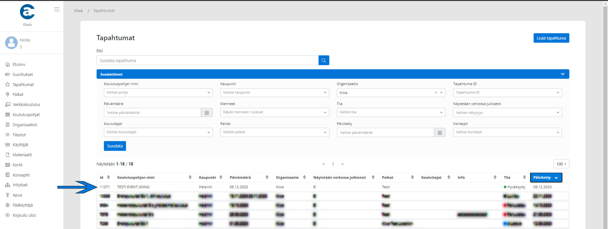Sort table by id column arrows
This screenshot has width=608, height=229.
[108, 177]
